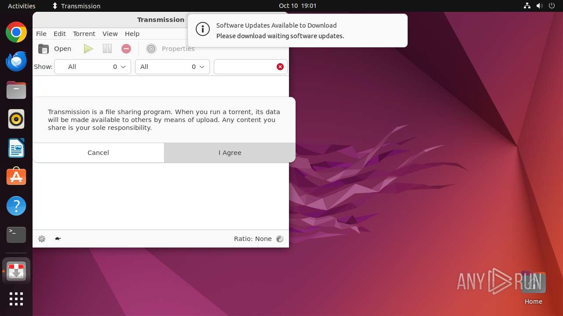Cancel the file sharing disclaimer dialog
563x316 pixels.
98,153
